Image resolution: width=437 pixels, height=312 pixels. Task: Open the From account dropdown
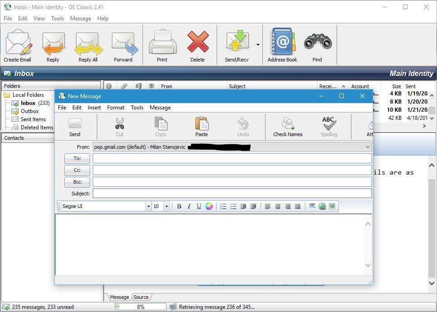368,147
